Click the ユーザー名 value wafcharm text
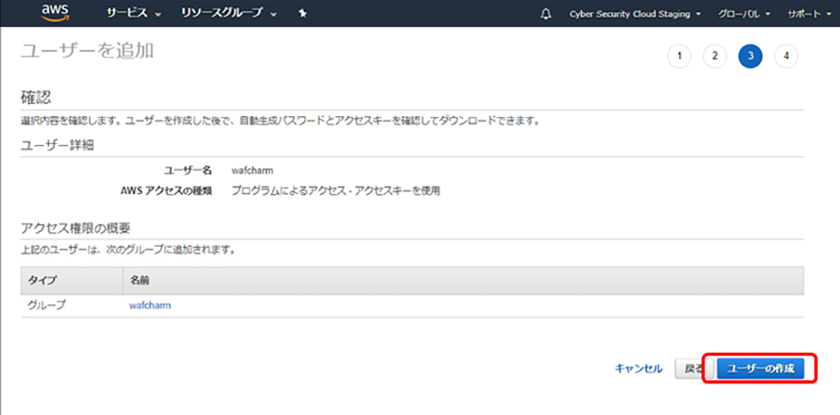Viewport: 840px width, 415px height. pyautogui.click(x=252, y=171)
